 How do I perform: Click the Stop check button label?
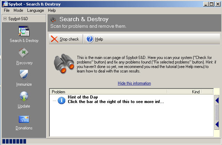click(x=69, y=39)
